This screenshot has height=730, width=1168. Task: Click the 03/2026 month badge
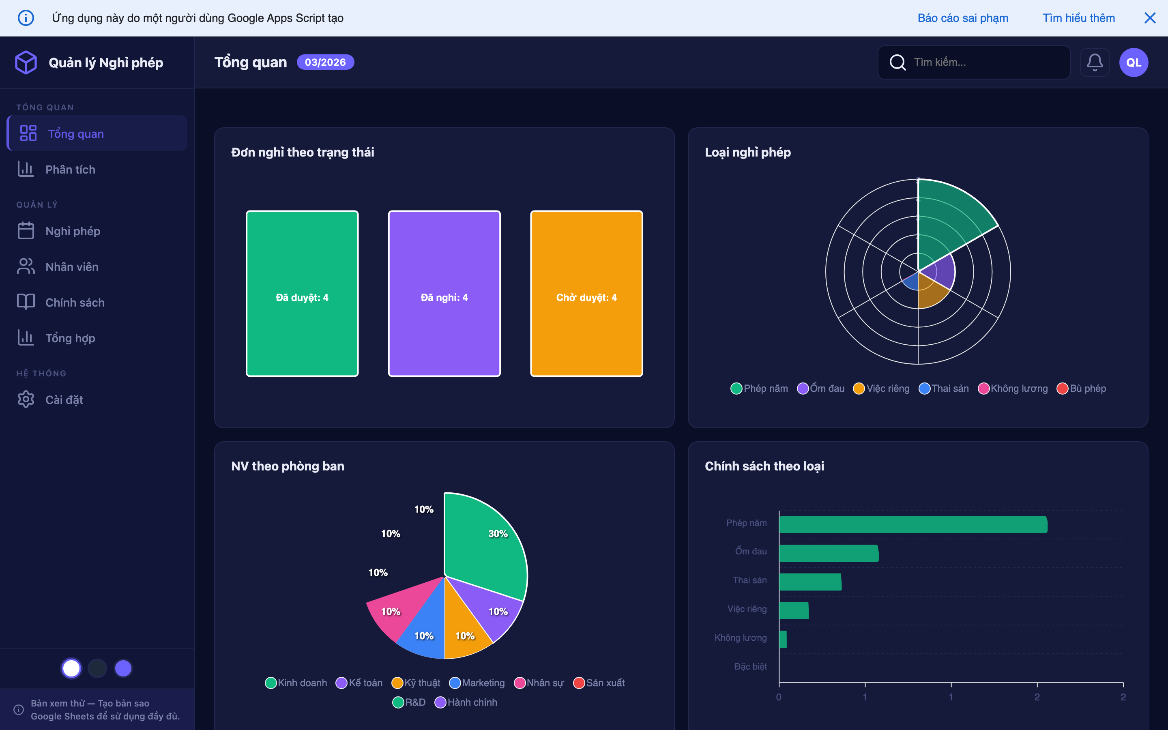tap(325, 62)
